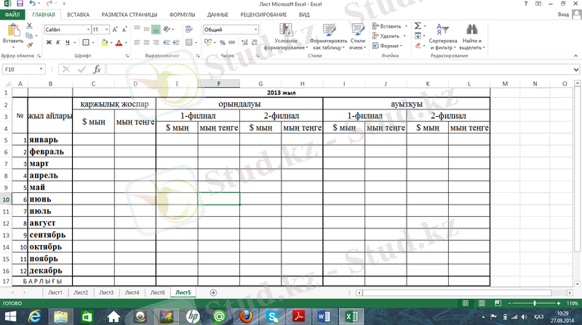Switch to Page Layout view icon

[x=482, y=303]
